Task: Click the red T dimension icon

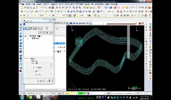Action: (99, 8)
